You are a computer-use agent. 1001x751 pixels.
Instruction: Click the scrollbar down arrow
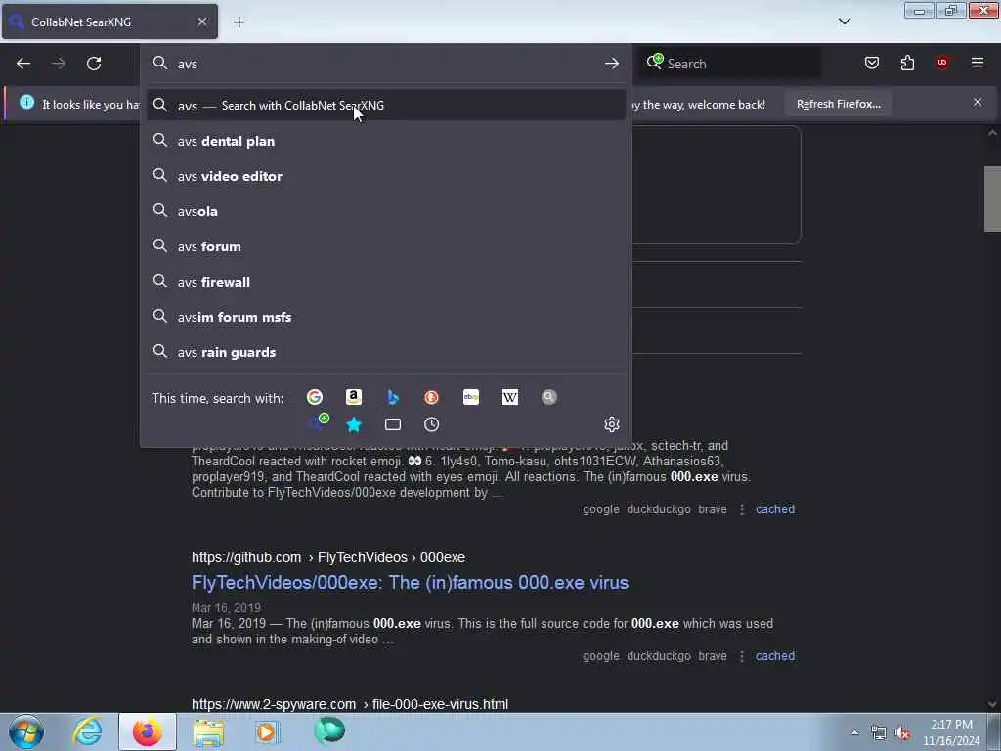(x=992, y=704)
